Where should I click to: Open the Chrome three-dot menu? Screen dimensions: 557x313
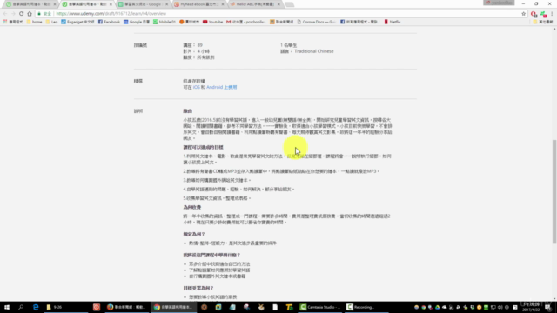[x=552, y=14]
